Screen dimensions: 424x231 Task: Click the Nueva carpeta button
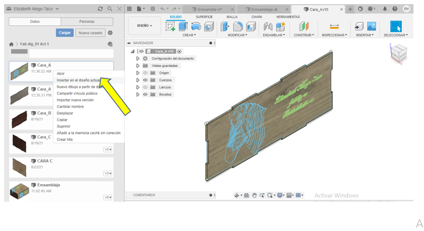90,33
